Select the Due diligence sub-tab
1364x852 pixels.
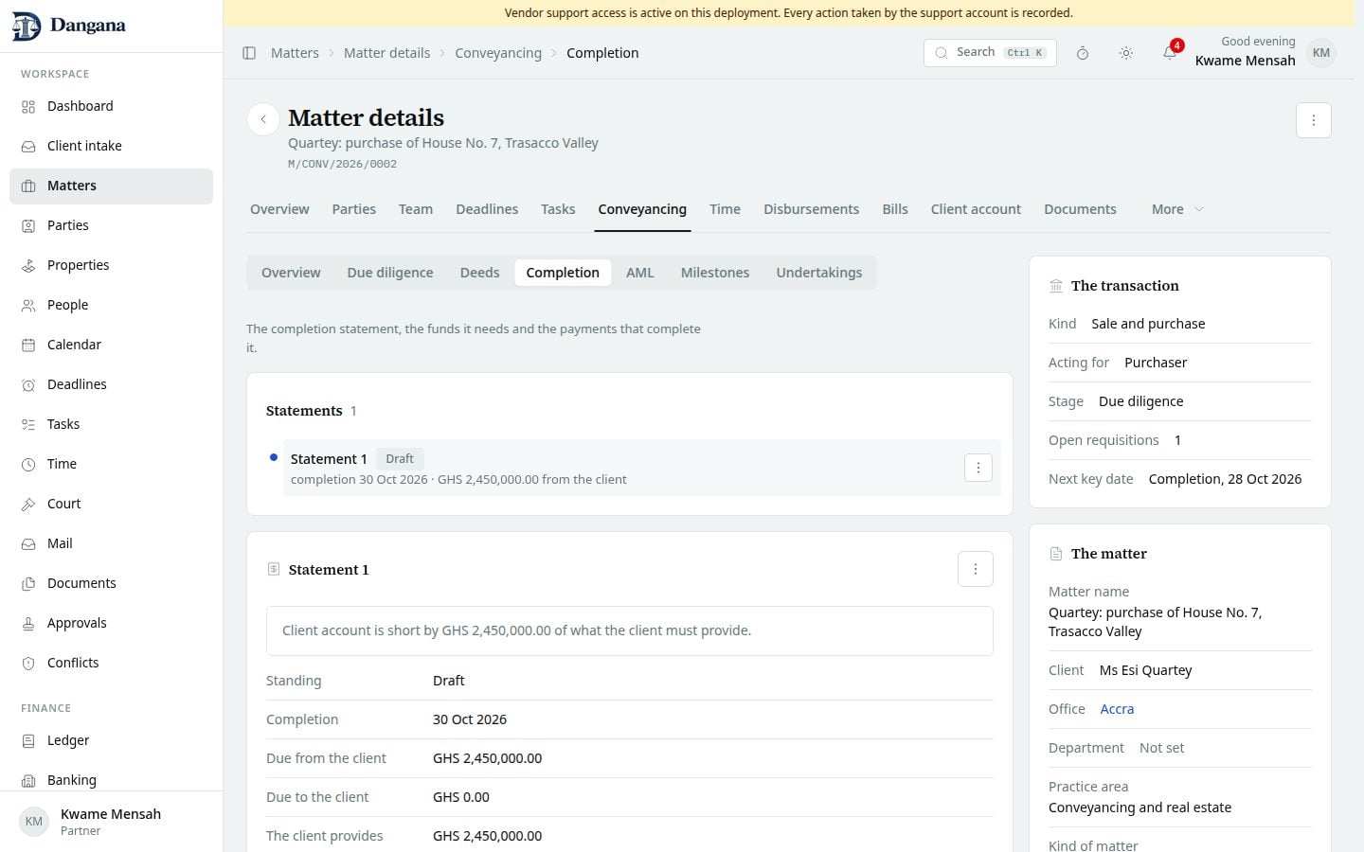(x=390, y=273)
